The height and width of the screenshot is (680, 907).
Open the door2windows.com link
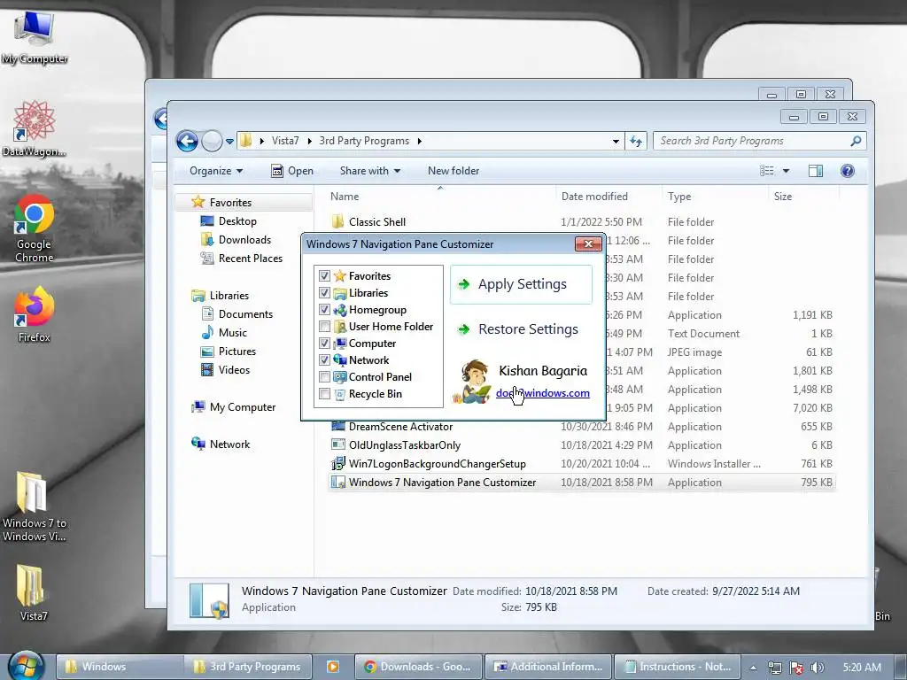coord(543,392)
